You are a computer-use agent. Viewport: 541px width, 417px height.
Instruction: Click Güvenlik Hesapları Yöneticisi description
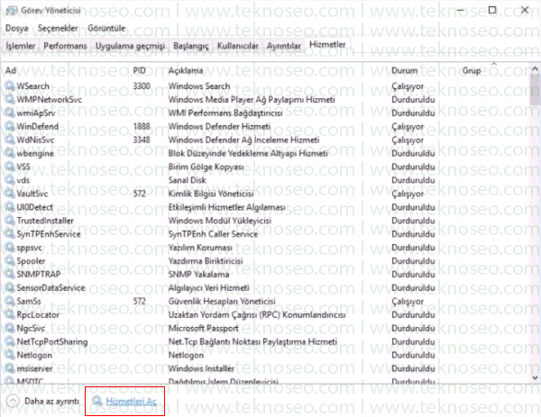222,301
